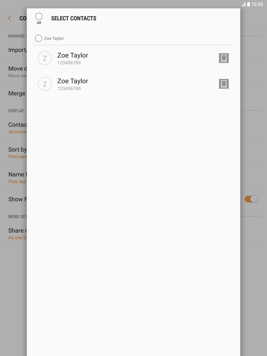Viewport: 267px width, 356px height.
Task: Tap the orange back arrow icon
Action: point(9,18)
